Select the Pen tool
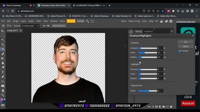Viewport: 200px width, 112px height. tap(3, 77)
